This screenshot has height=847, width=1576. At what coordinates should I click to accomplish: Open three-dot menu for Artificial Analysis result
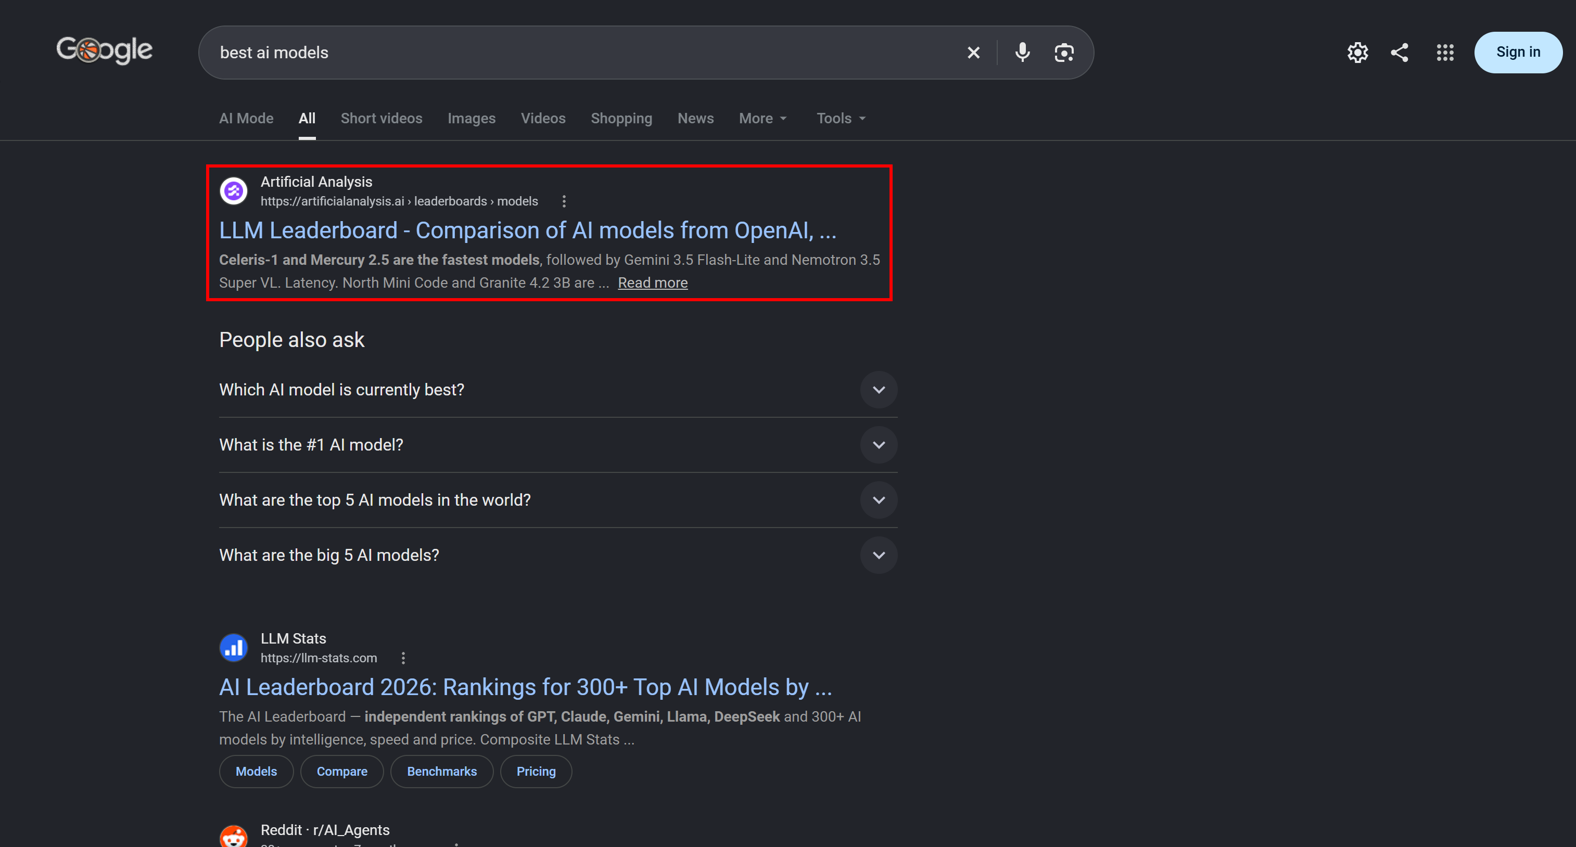(564, 201)
